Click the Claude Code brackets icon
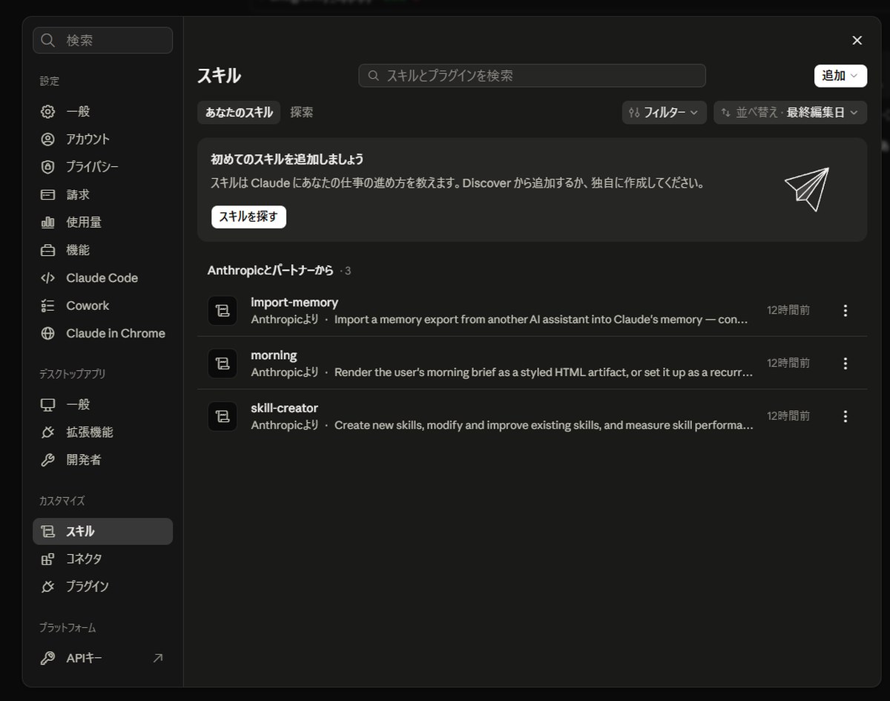This screenshot has height=701, width=890. (x=48, y=277)
